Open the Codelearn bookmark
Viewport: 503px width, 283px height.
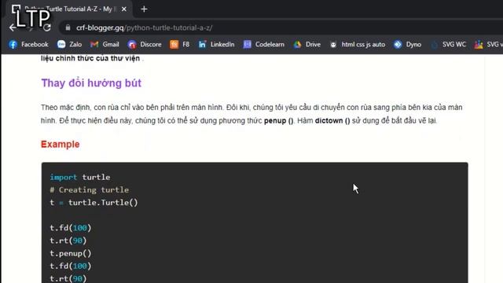coord(264,44)
